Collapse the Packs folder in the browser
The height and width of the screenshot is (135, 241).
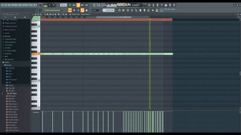click(7, 62)
